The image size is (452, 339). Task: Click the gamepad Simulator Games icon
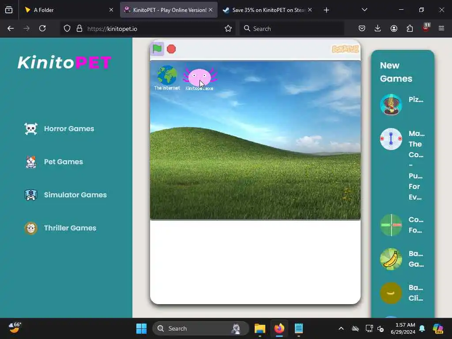31,195
